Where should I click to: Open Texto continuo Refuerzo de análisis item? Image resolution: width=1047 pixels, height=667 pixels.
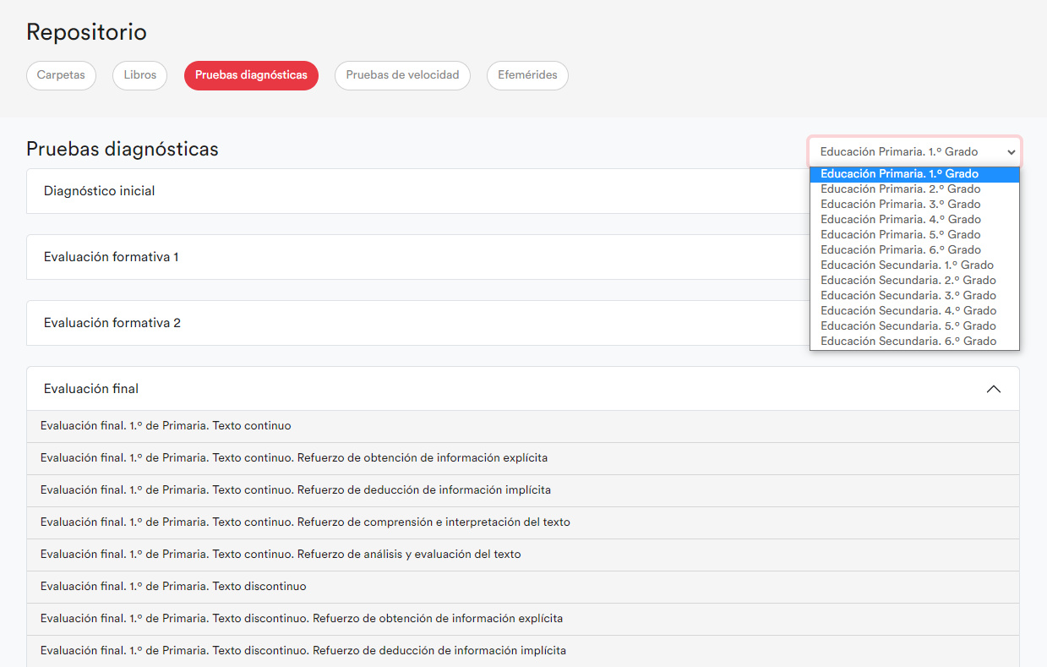[x=281, y=555]
